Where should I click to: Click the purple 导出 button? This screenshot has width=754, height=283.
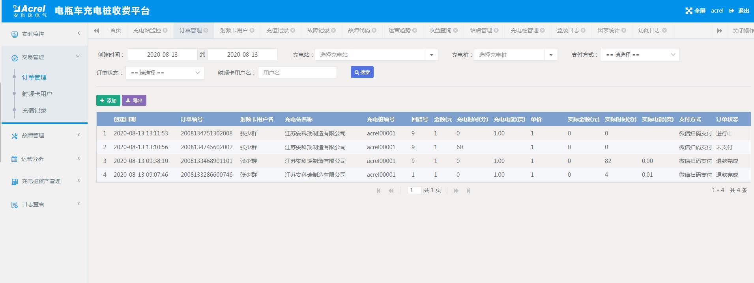134,100
